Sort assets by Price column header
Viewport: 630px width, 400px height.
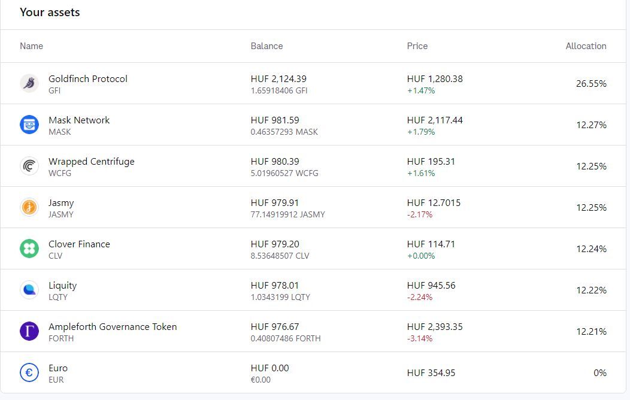(x=417, y=46)
